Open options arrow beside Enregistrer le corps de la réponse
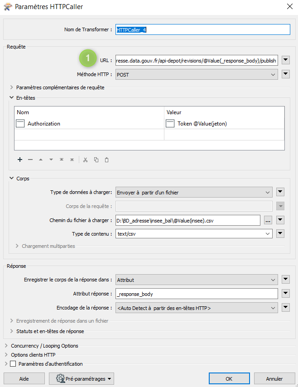Image resolution: width=298 pixels, height=387 pixels. pos(286,280)
